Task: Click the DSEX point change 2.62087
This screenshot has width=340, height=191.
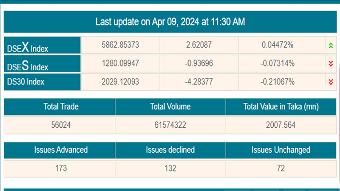Action: coord(199,45)
